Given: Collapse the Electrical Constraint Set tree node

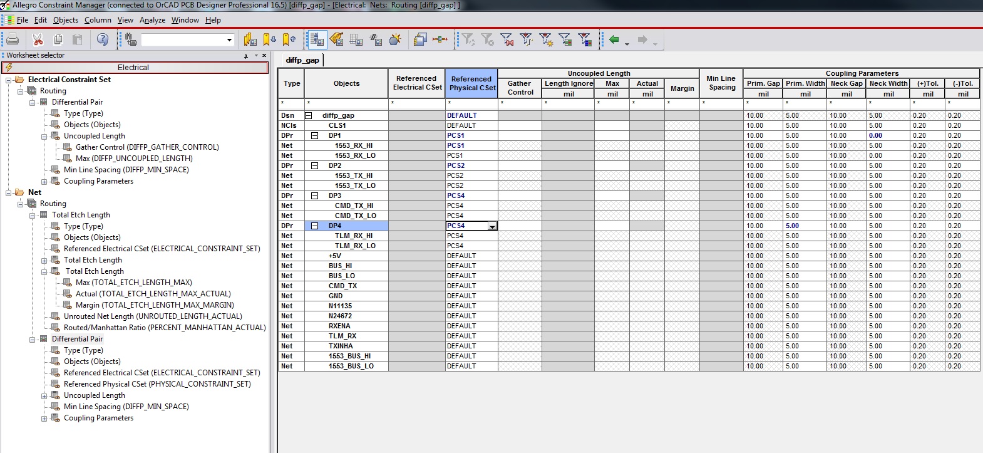Looking at the screenshot, I should coord(9,80).
